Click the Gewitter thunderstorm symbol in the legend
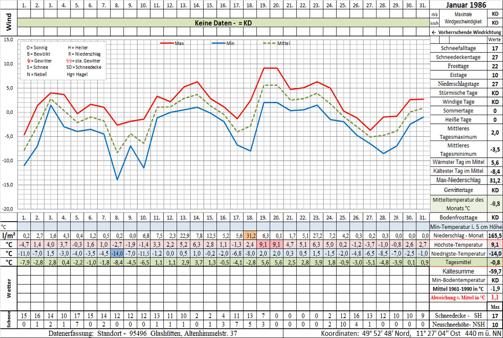Viewport: 503px width, 338px height. coord(28,61)
